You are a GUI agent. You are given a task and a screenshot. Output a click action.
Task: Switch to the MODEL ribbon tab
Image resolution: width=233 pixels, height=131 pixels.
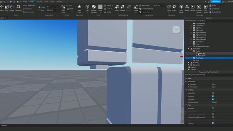pos(32,1)
